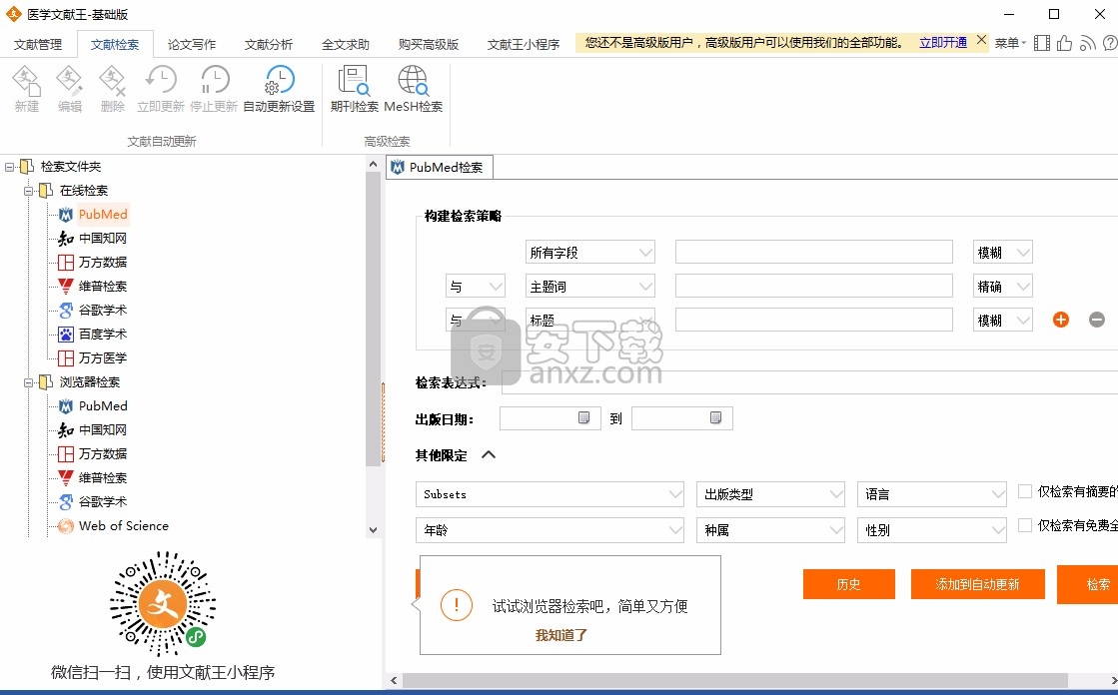The width and height of the screenshot is (1118, 695).
Task: Click the New (新建) auto-update icon
Action: coord(26,89)
